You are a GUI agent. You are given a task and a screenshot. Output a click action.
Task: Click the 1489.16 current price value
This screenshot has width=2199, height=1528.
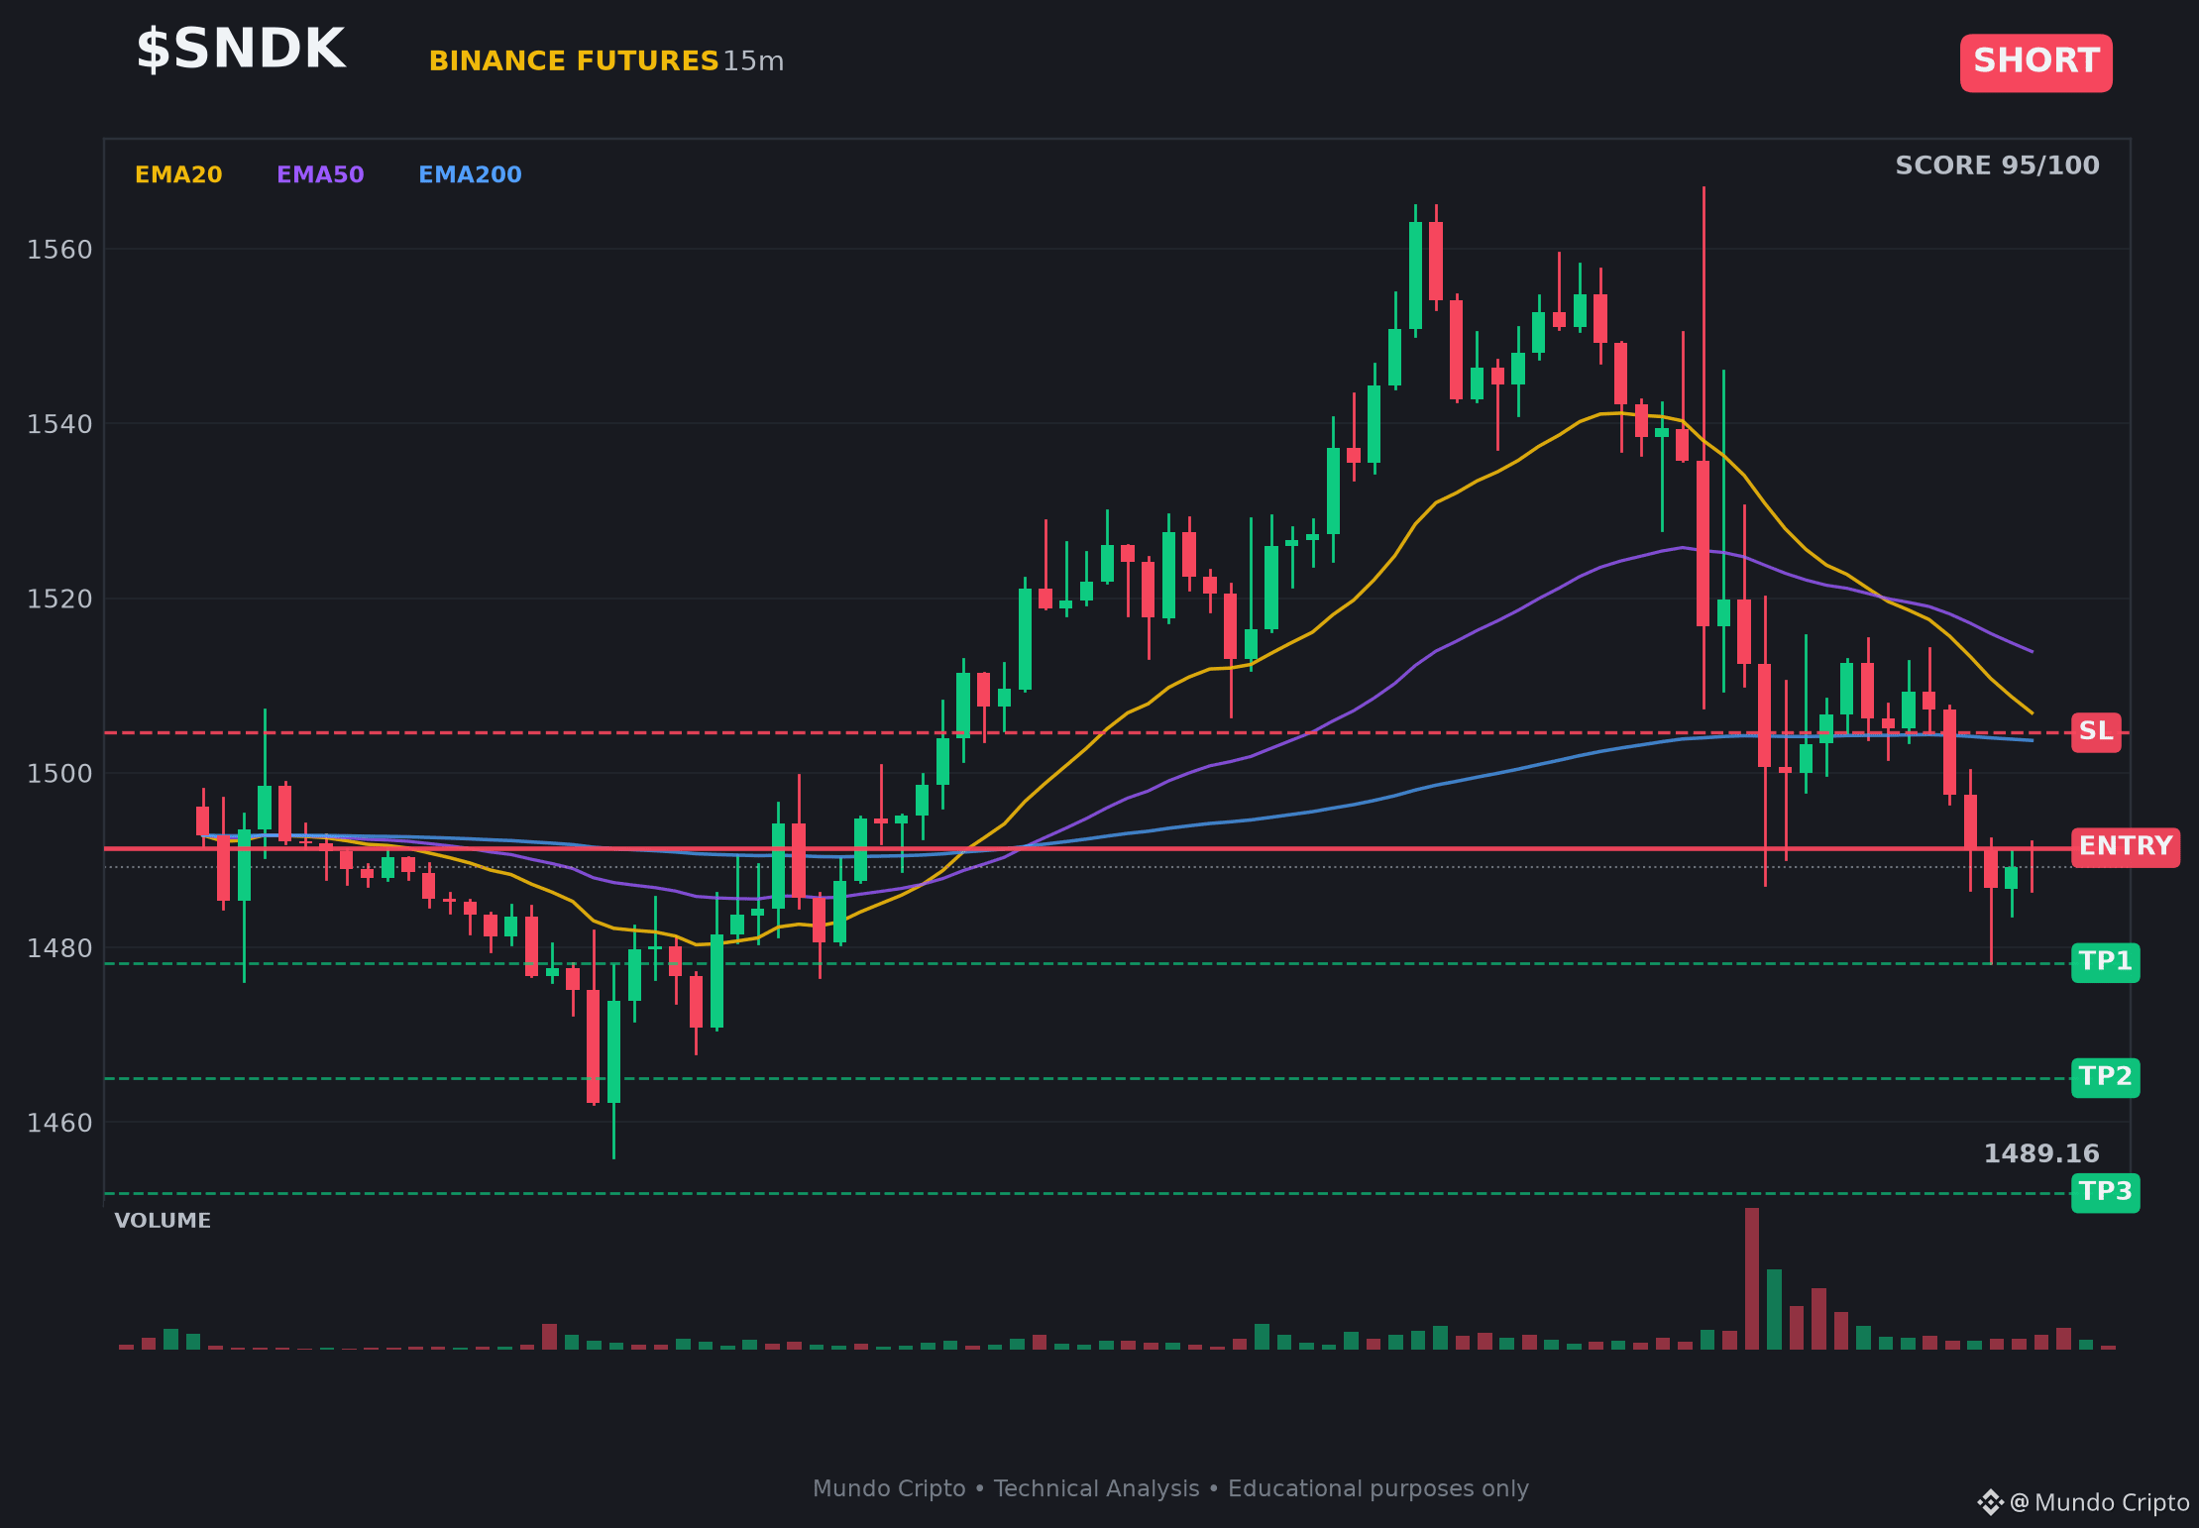tap(2041, 1153)
